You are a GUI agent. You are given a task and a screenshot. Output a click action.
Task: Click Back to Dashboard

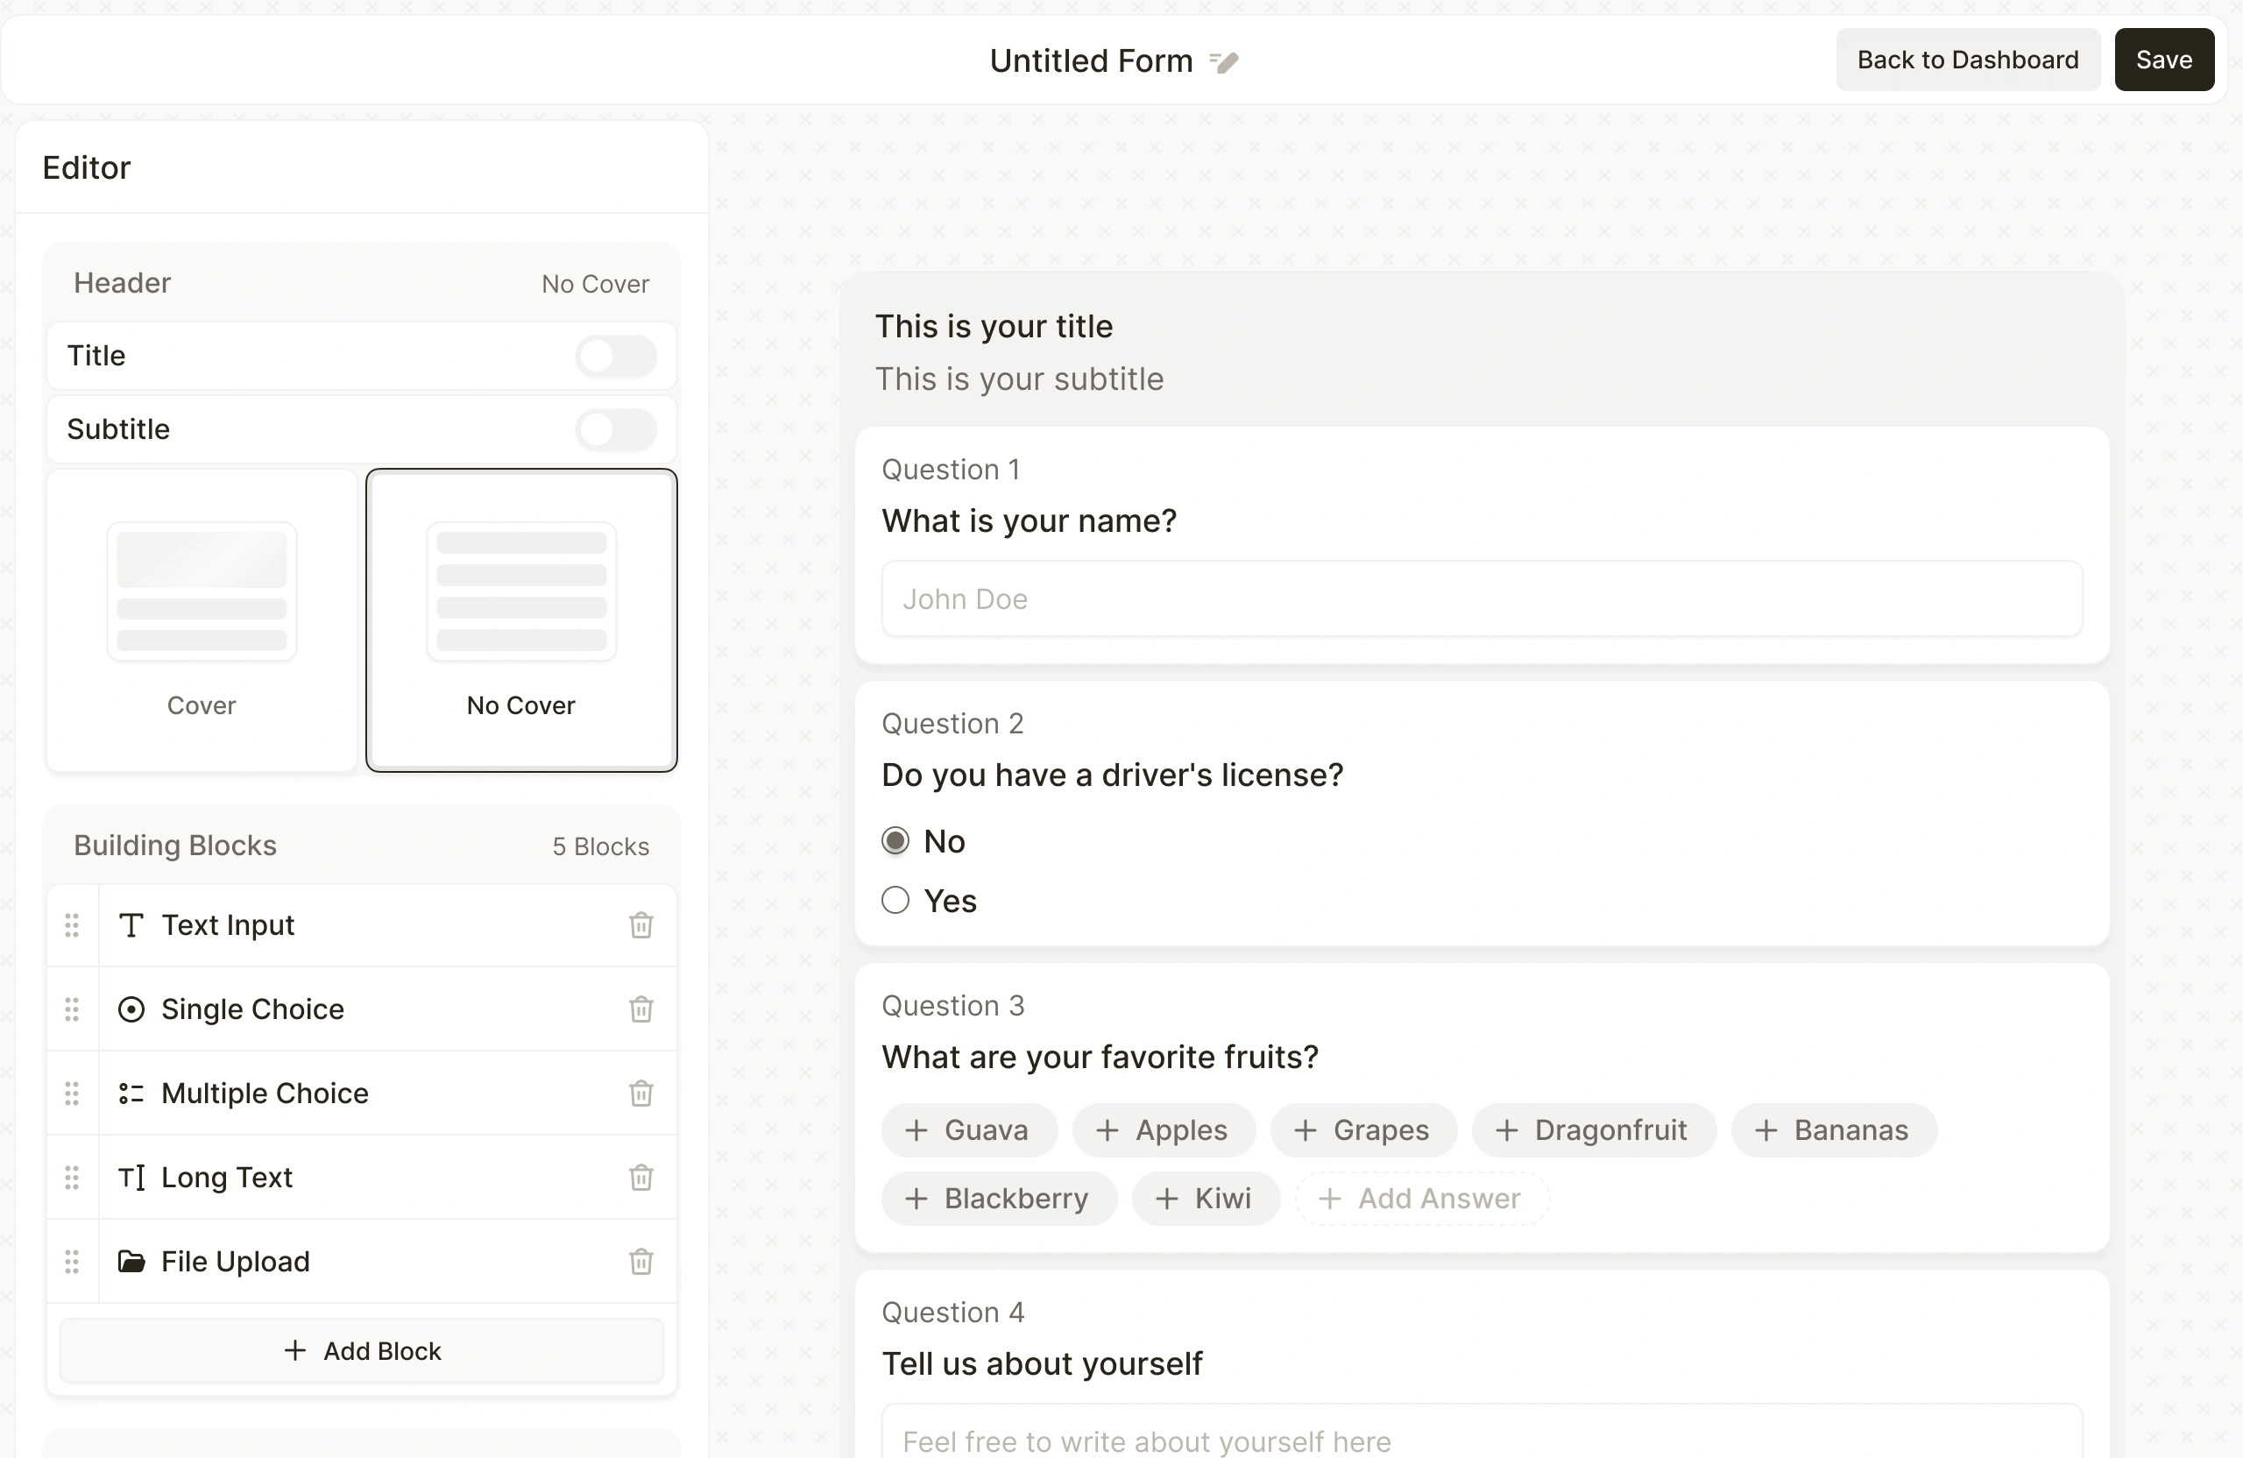point(1968,60)
